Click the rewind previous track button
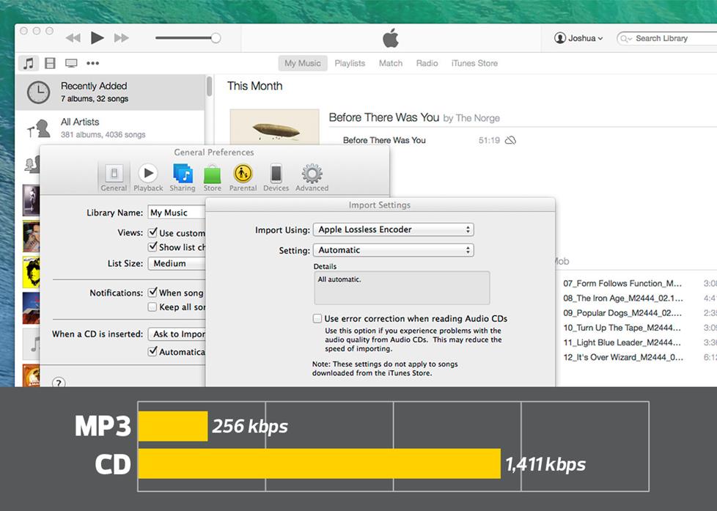This screenshot has height=511, width=717. [73, 38]
